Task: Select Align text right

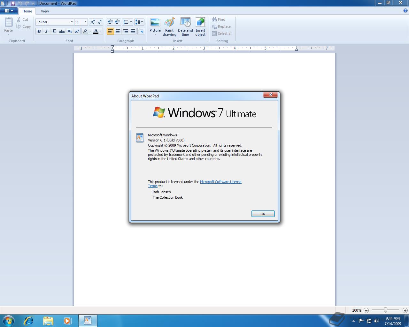Action: [125, 31]
